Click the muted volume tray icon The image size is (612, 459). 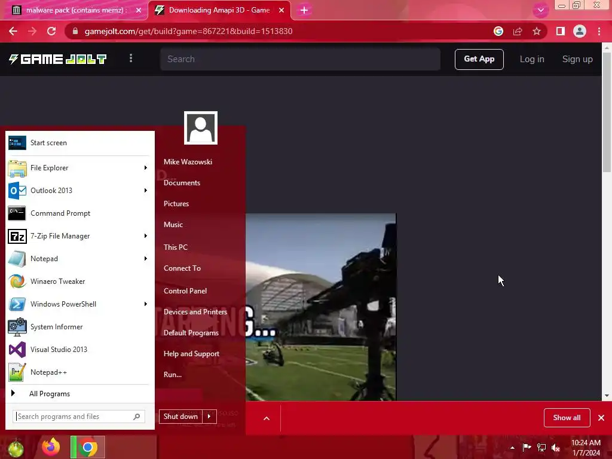point(556,447)
